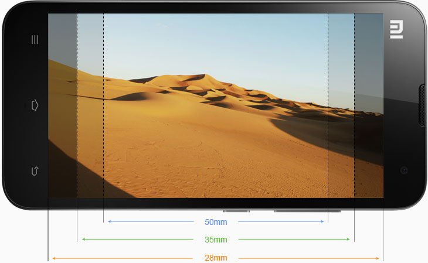Click the orange left arrowhead of 28mm line
The image size is (428, 263).
[x=55, y=258]
